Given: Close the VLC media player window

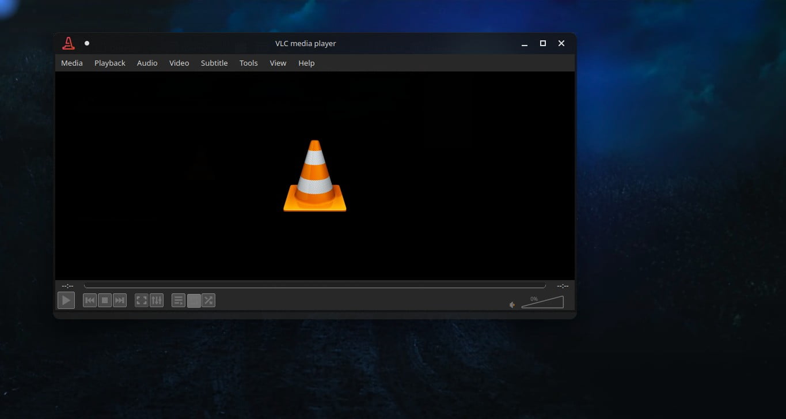Looking at the screenshot, I should 561,43.
